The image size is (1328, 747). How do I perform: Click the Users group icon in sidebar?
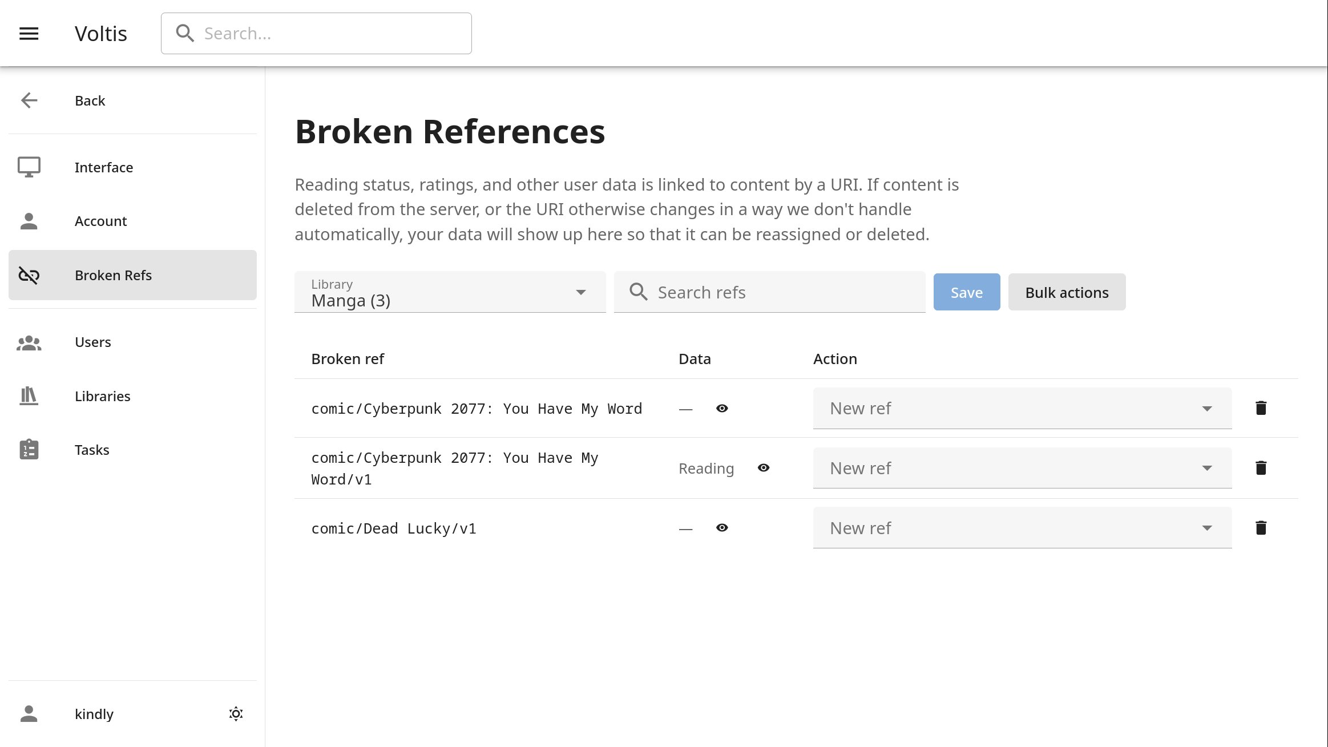(x=29, y=342)
